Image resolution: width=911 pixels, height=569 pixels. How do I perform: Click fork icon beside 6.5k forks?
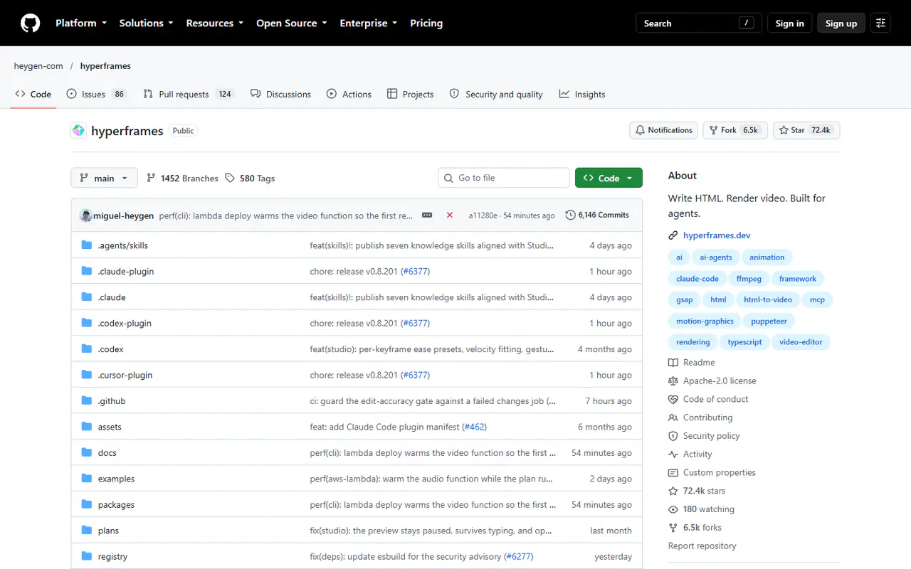673,528
